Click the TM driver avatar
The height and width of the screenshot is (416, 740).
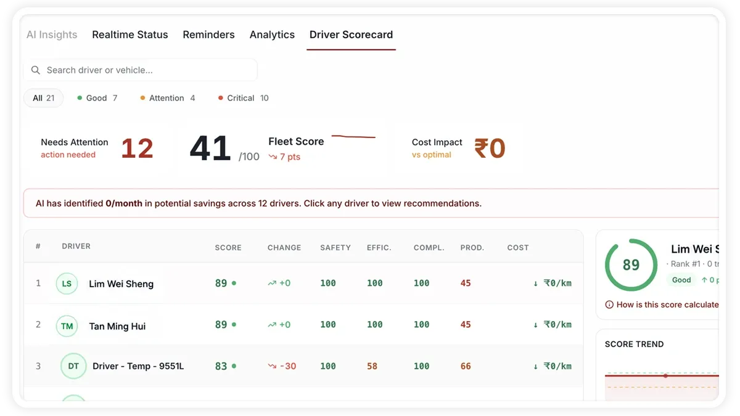[x=67, y=326]
